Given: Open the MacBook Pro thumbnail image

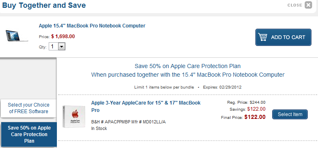Looking at the screenshot, I should pyautogui.click(x=17, y=36).
